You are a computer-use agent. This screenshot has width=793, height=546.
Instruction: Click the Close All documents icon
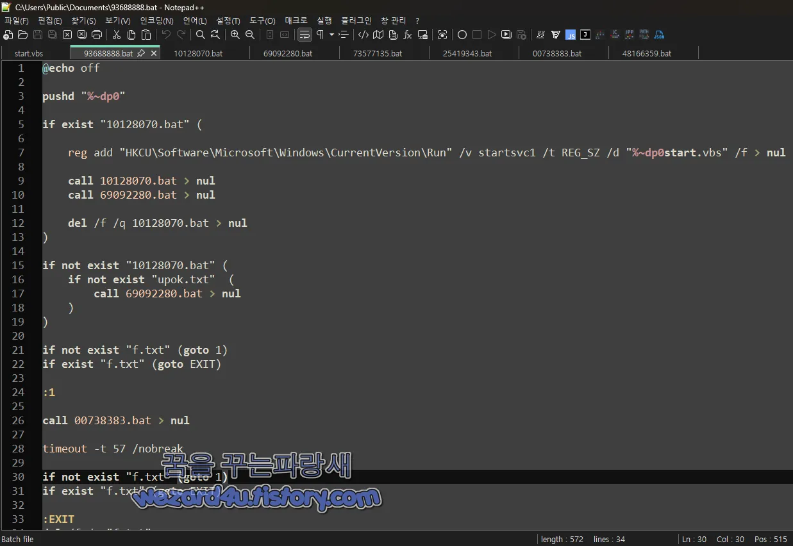(x=82, y=35)
